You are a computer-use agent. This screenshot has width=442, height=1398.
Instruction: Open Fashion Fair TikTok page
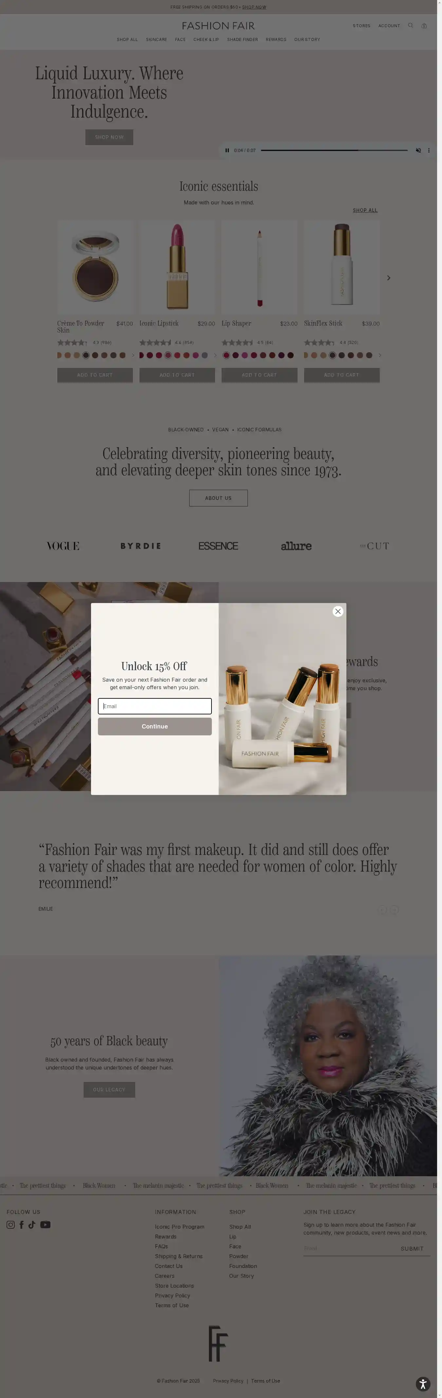pos(32,1224)
